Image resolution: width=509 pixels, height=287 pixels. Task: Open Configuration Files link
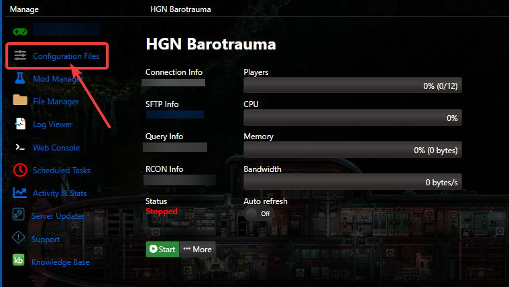pos(66,56)
